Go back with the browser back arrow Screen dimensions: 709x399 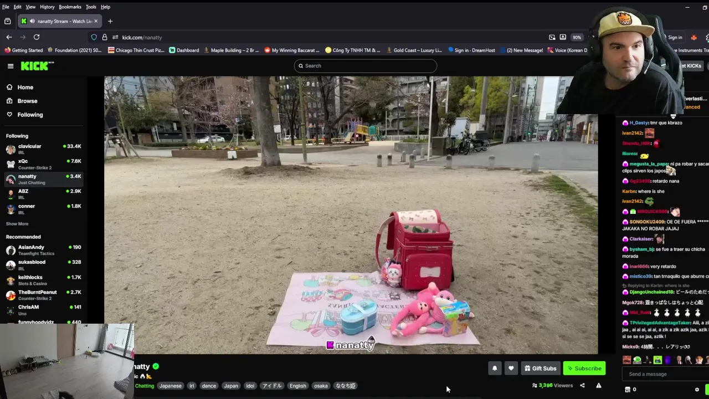click(9, 37)
